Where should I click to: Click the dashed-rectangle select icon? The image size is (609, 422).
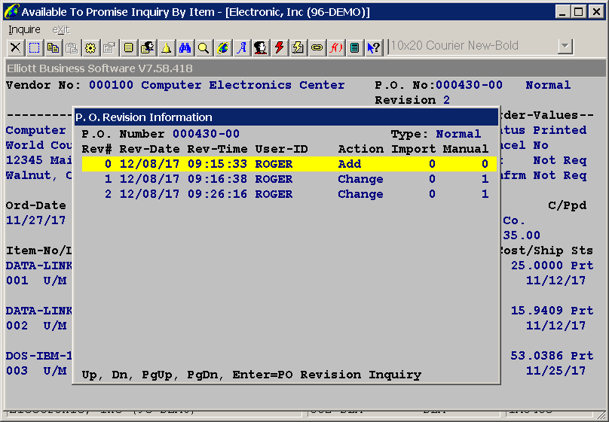point(34,47)
